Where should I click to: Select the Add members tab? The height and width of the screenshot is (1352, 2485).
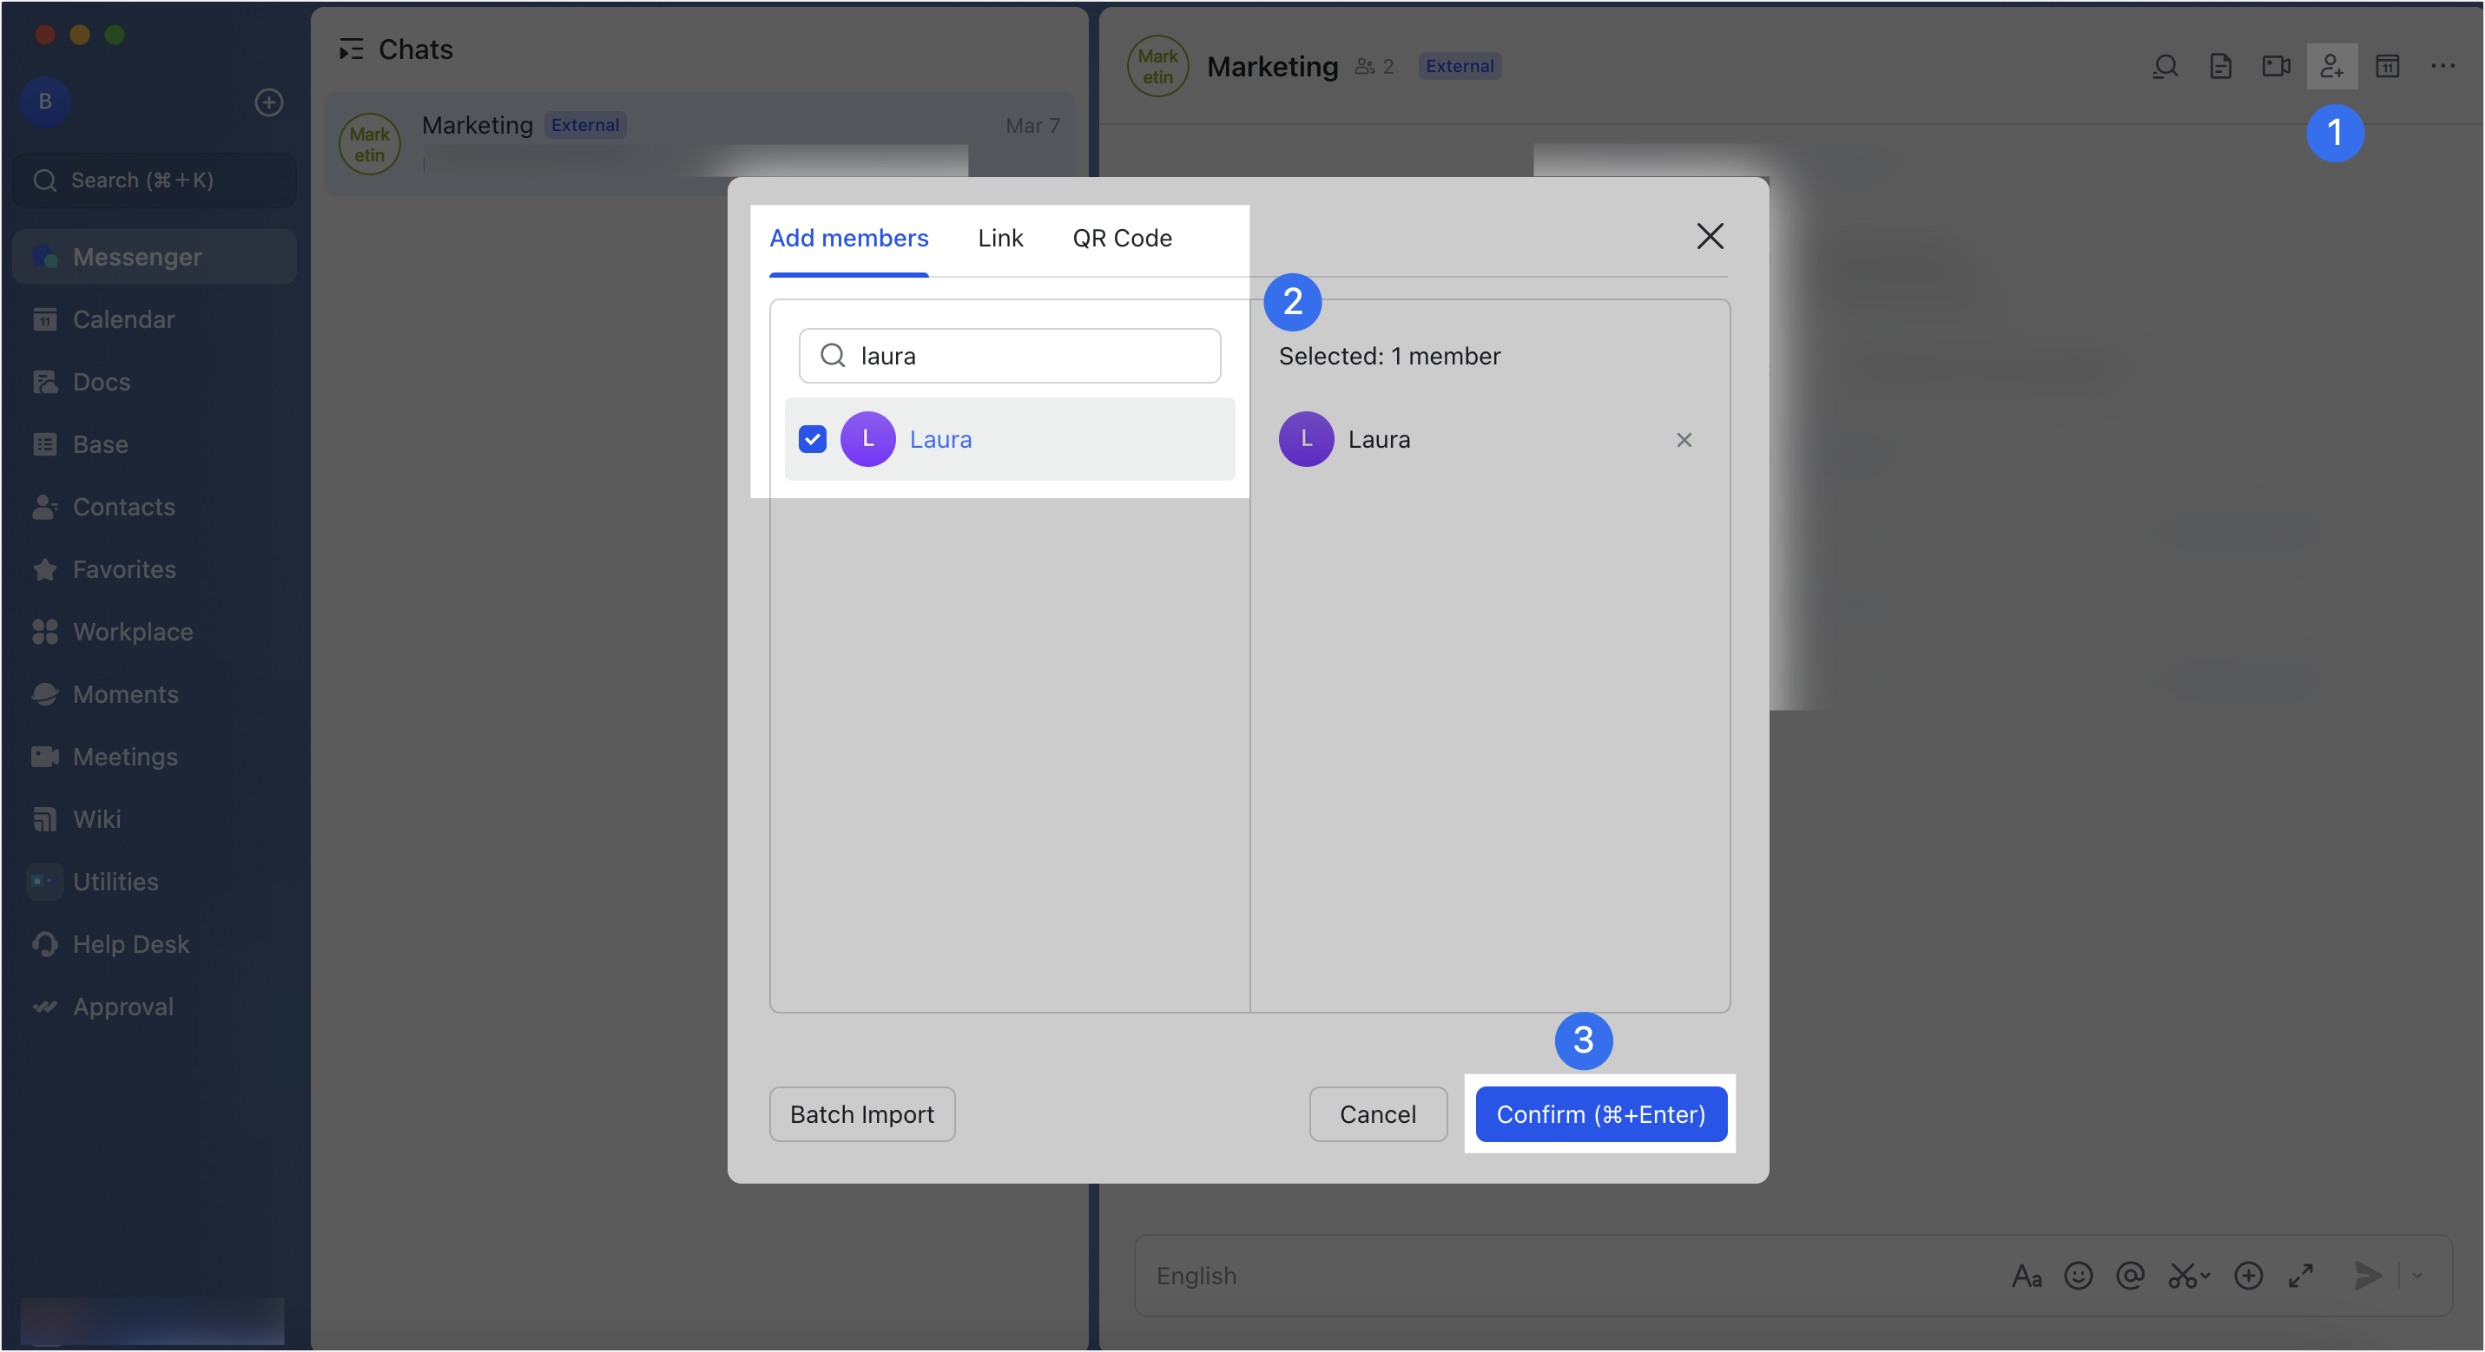pos(849,238)
